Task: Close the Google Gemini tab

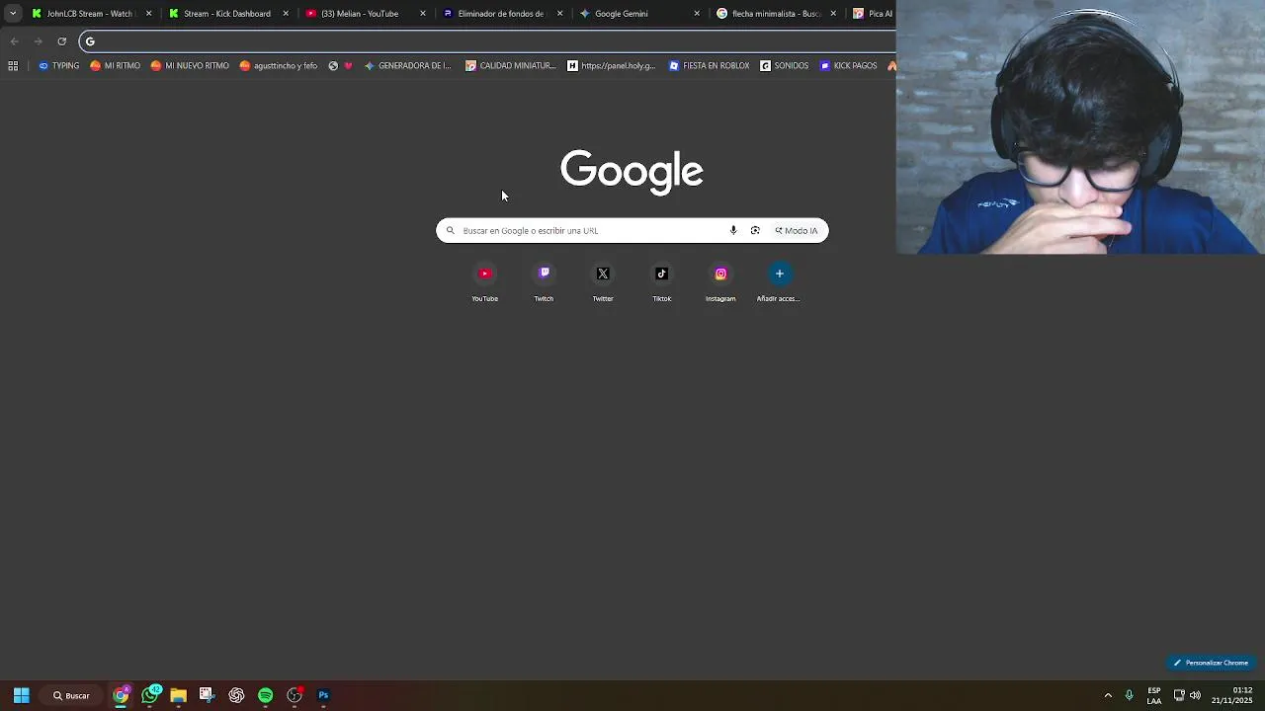Action: tap(697, 14)
